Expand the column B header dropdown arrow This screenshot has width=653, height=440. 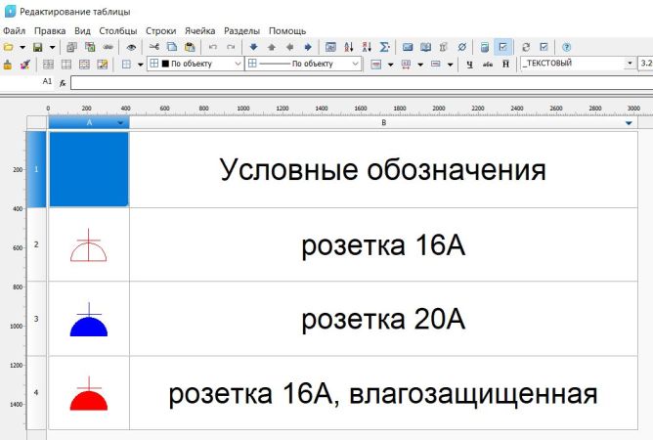point(629,123)
